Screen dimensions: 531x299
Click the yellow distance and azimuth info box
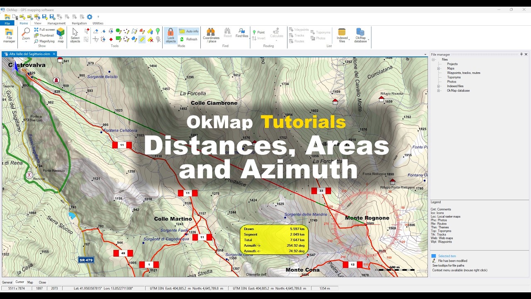(274, 240)
